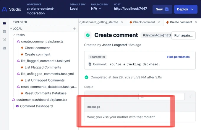Click bolt icon beside Reset Comments Database
This screenshot has height=130, width=201.
click(22, 93)
